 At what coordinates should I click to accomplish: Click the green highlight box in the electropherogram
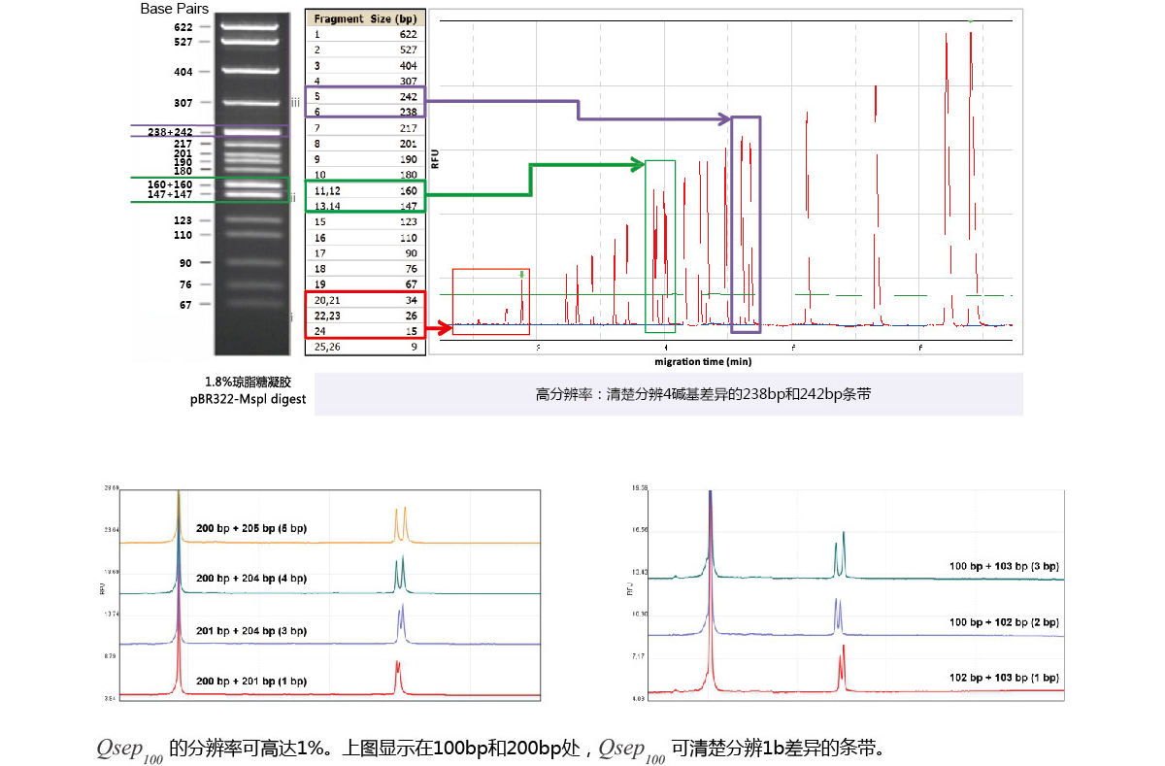[x=659, y=246]
